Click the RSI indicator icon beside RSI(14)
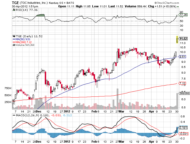This screenshot has height=144, width=190. pyautogui.click(x=14, y=10)
